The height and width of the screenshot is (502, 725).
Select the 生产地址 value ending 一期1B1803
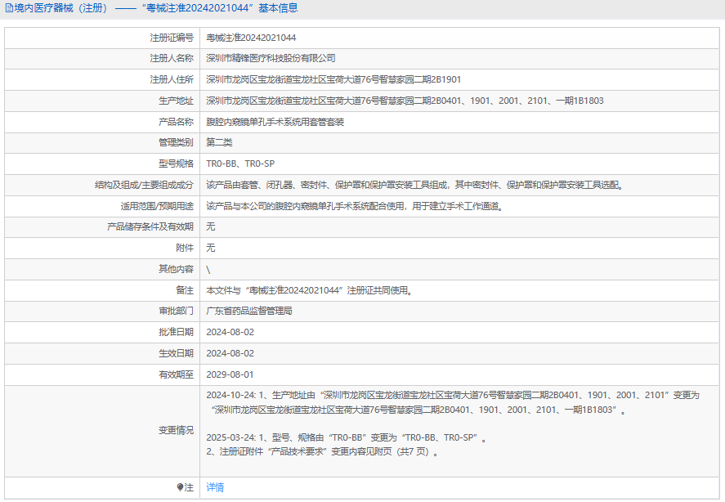point(405,101)
